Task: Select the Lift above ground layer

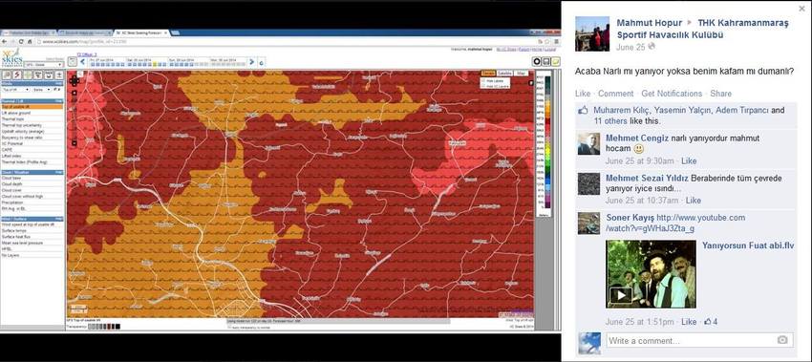Action: click(x=16, y=113)
